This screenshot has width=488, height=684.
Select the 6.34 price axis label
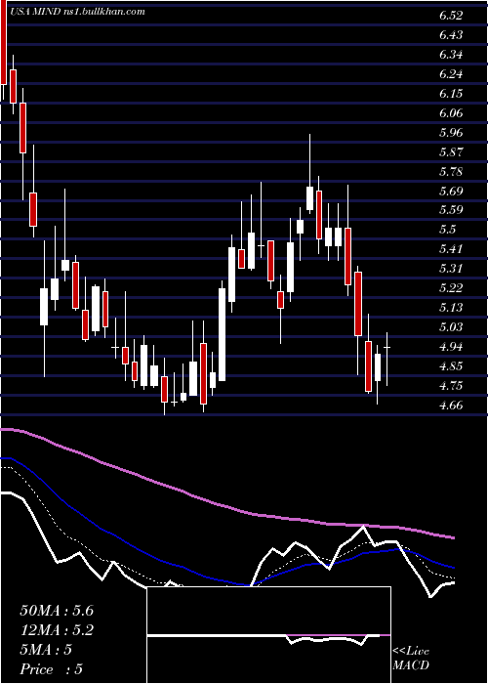click(x=451, y=55)
